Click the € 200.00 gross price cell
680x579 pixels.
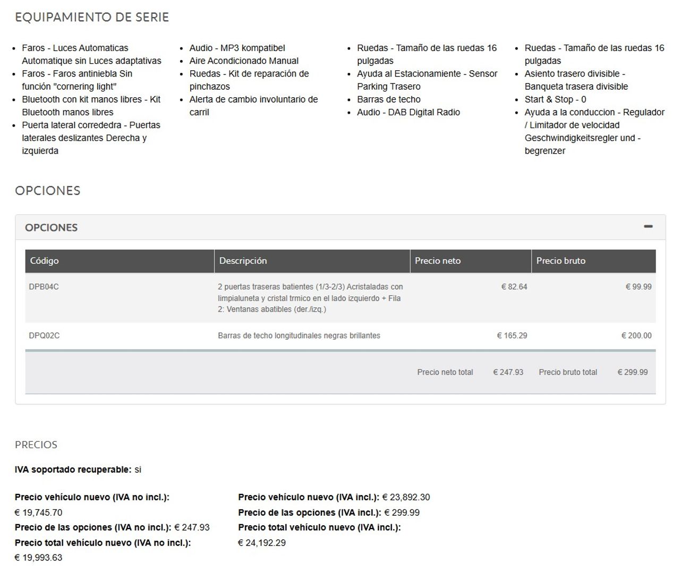point(636,336)
